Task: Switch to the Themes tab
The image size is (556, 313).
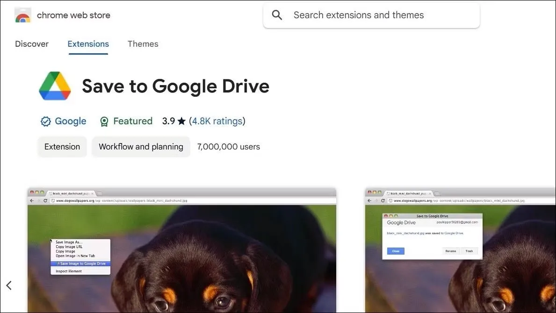Action: [143, 44]
